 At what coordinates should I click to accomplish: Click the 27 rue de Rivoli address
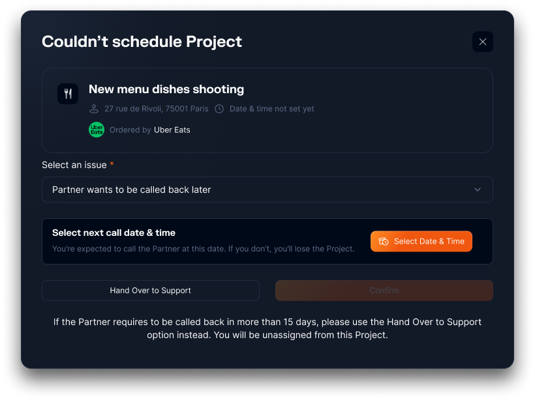click(x=157, y=109)
